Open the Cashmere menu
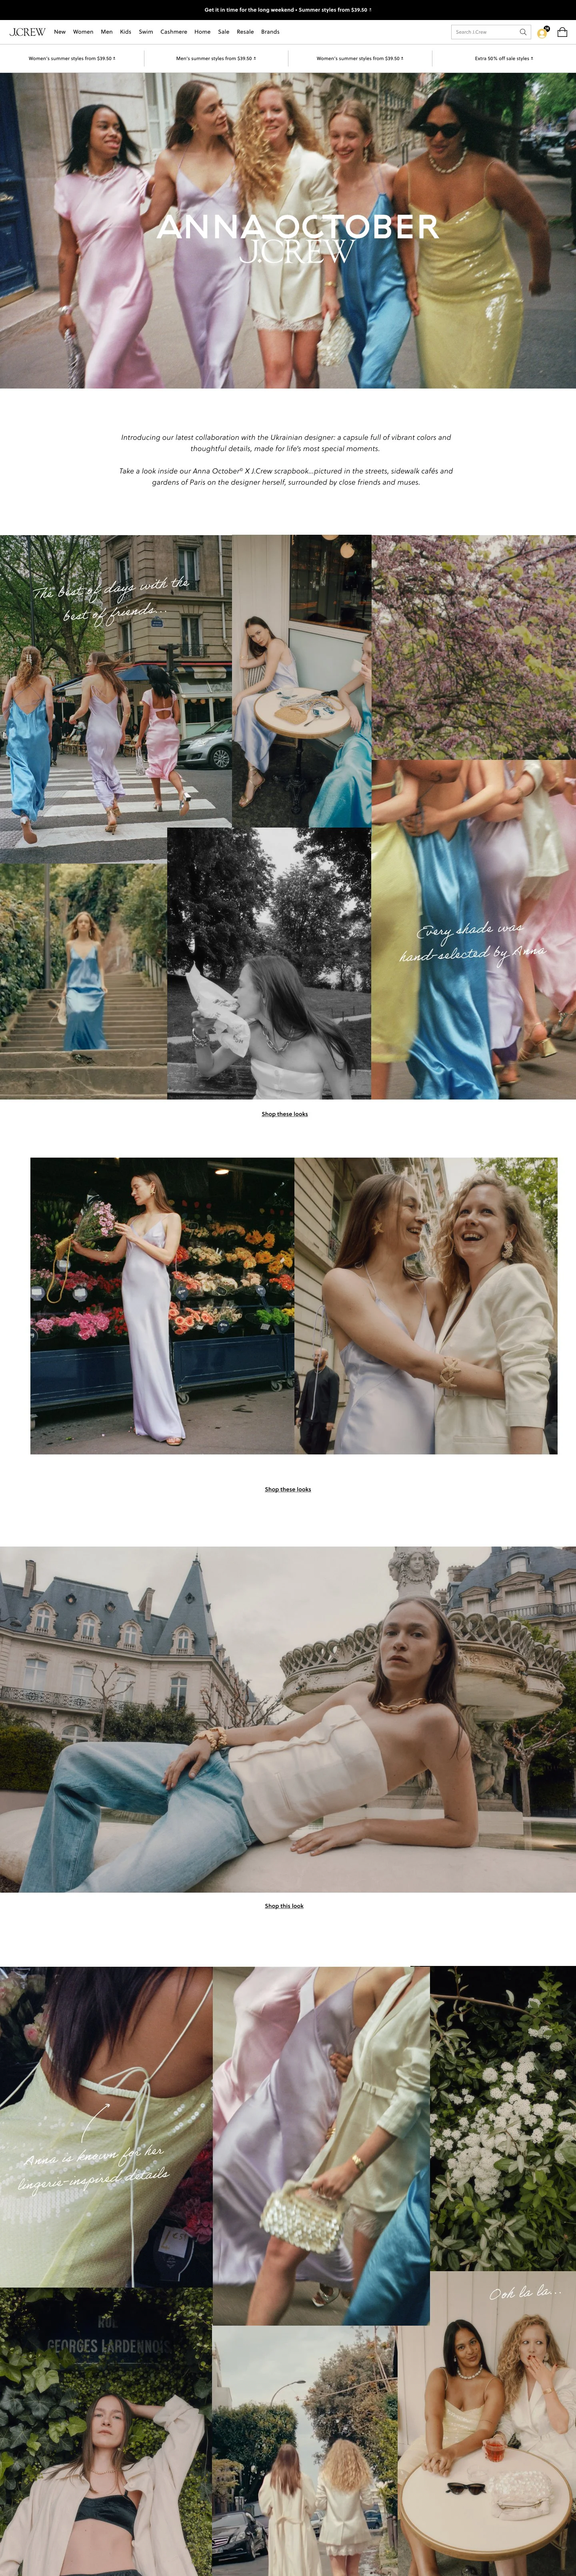 [x=174, y=32]
